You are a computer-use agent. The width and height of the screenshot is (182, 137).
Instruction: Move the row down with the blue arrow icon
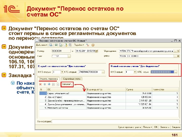pos(49,84)
